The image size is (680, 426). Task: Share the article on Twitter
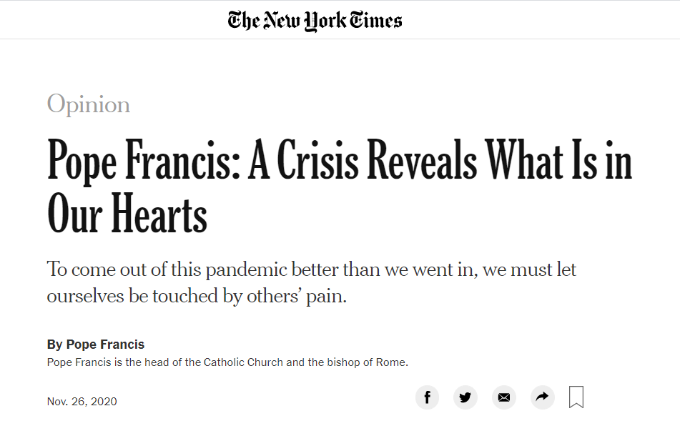tap(465, 397)
